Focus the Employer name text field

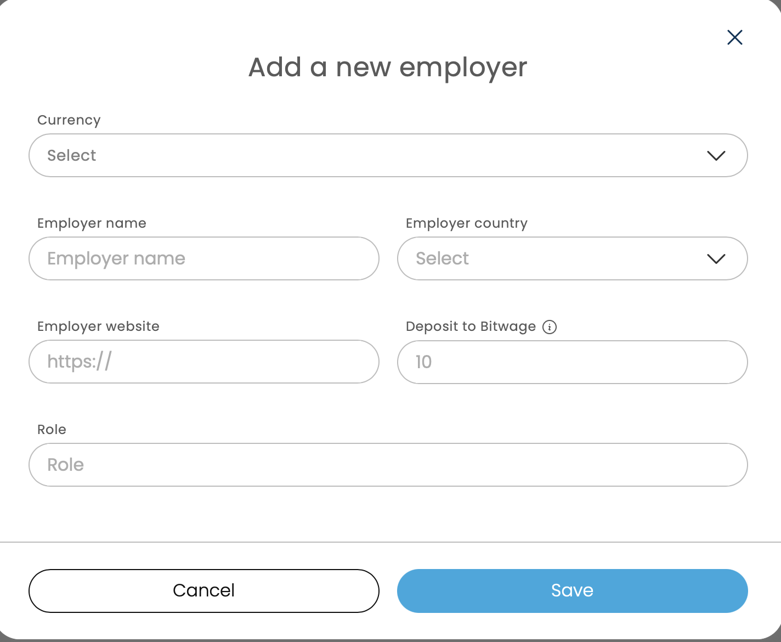pyautogui.click(x=203, y=258)
